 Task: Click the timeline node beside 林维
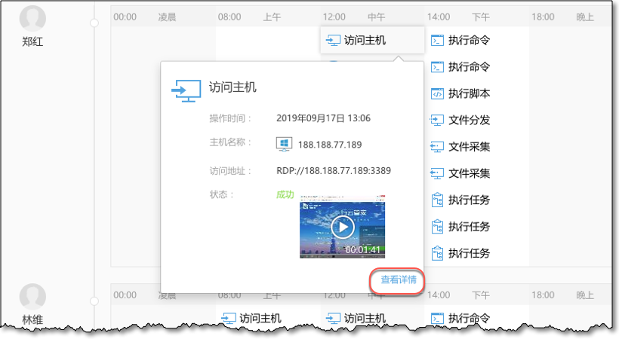(94, 301)
